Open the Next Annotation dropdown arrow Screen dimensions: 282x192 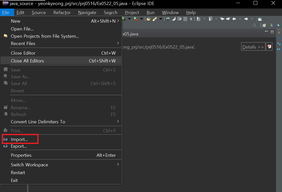click(204, 19)
